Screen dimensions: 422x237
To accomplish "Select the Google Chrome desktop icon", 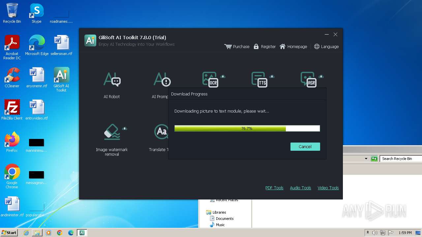I will click(12, 176).
